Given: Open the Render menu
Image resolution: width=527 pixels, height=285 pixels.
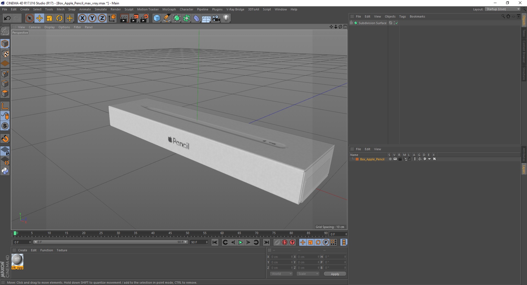Looking at the screenshot, I should click(116, 9).
